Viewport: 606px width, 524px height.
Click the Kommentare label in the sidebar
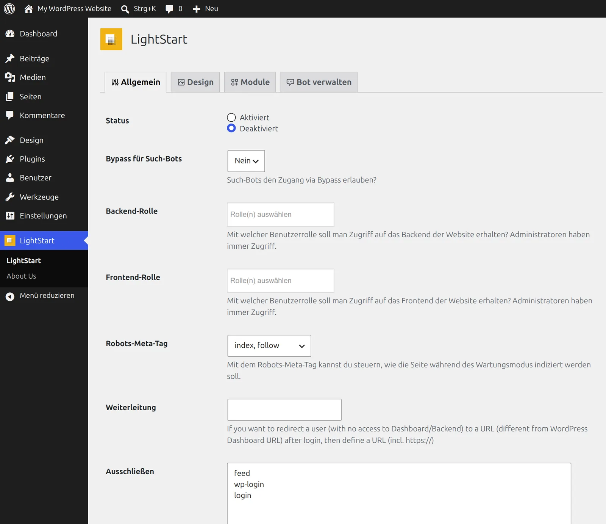coord(42,115)
